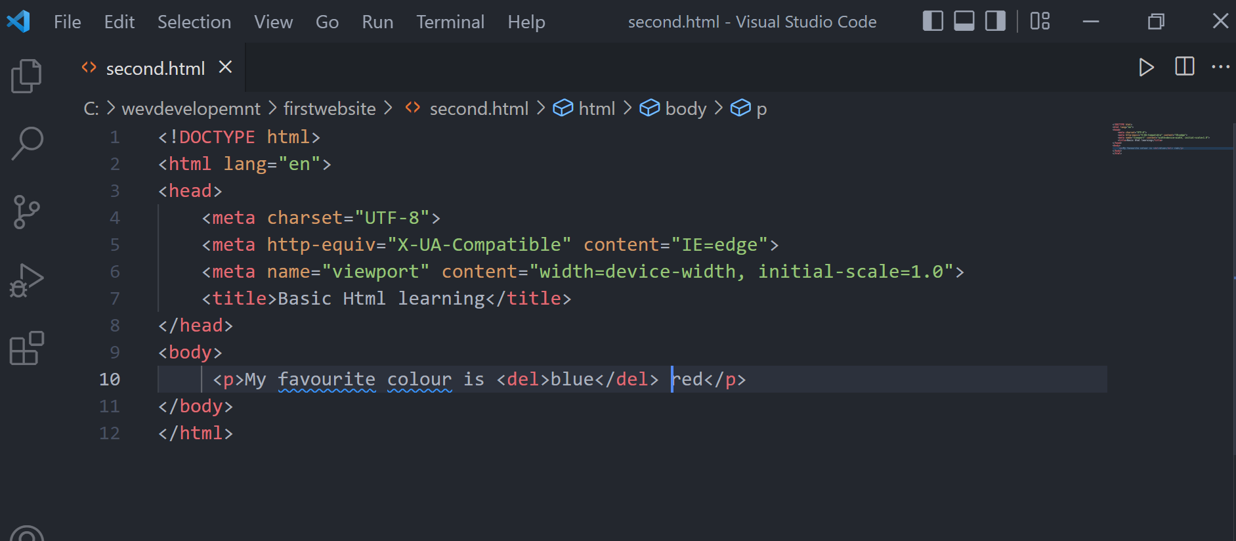Close the second.html tab
The image size is (1236, 541).
tap(225, 67)
